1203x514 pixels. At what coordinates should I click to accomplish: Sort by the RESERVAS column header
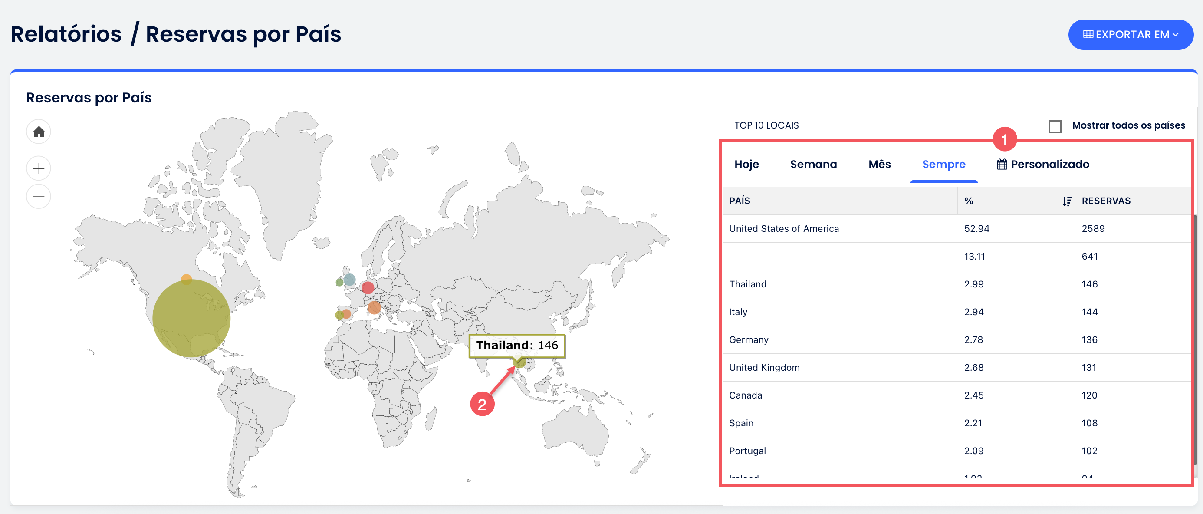click(1106, 201)
